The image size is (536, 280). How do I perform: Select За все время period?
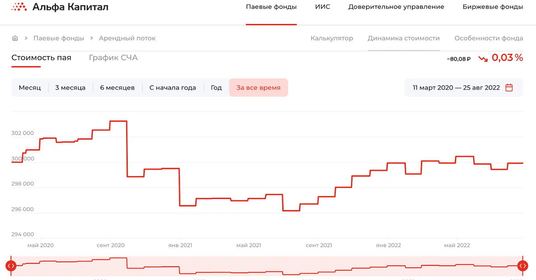pos(258,87)
